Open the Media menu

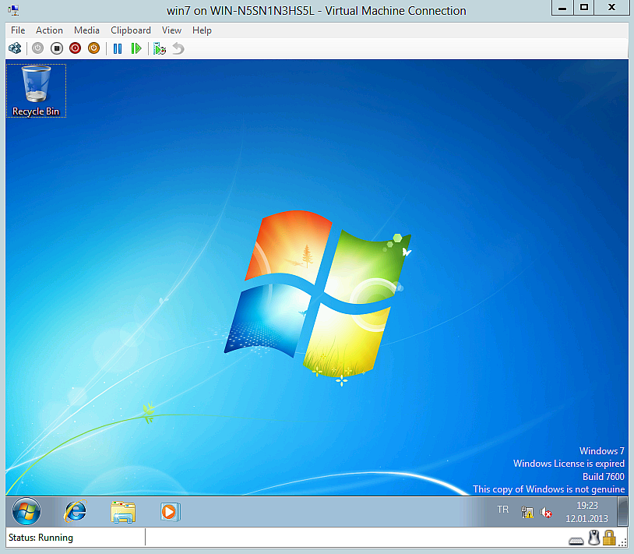click(86, 30)
